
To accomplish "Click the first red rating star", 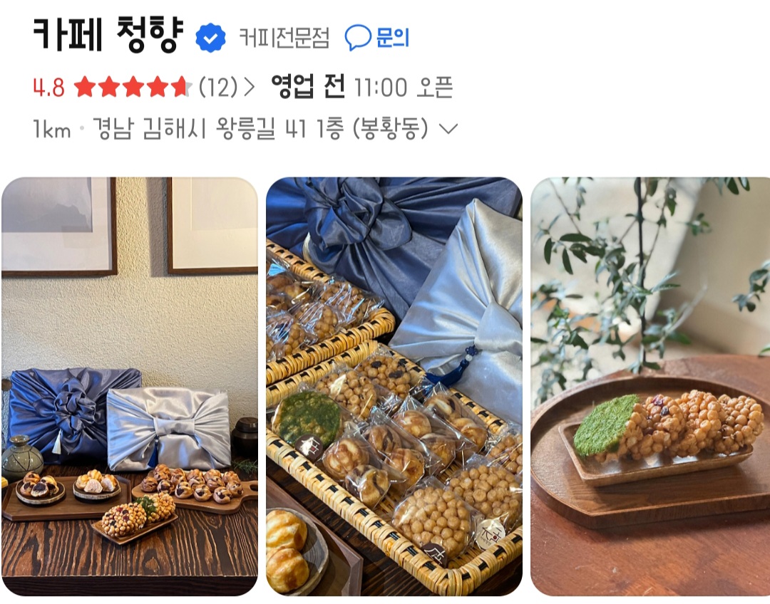I will coord(84,87).
